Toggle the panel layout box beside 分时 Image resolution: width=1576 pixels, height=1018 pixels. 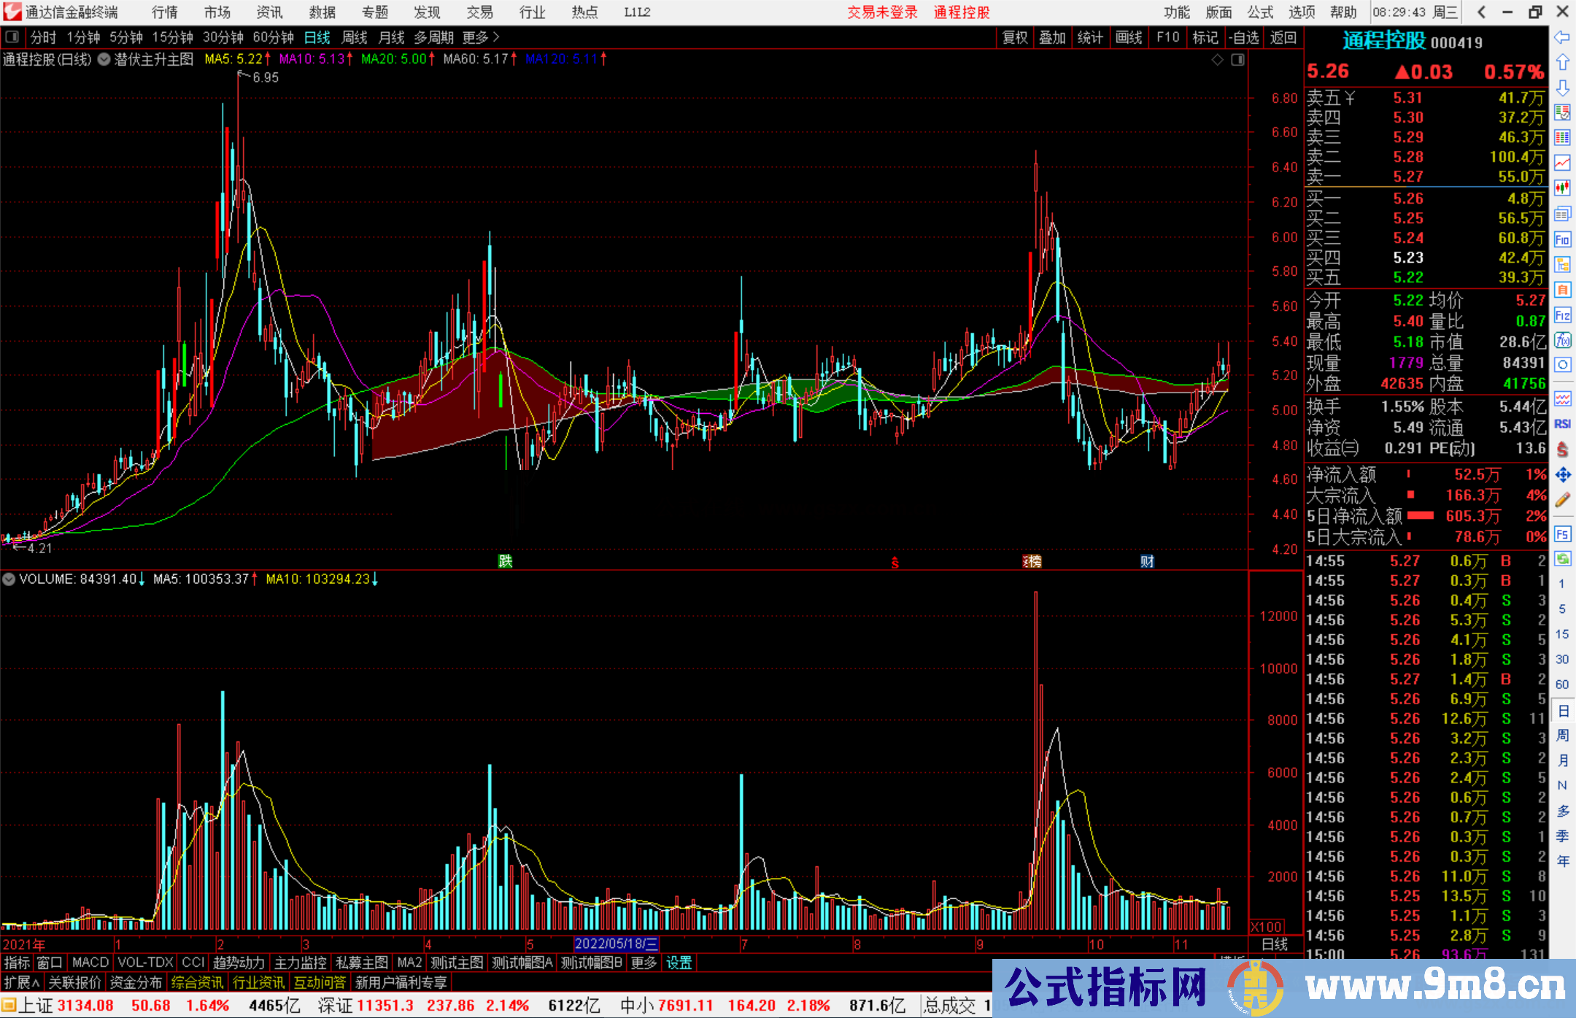coord(12,36)
